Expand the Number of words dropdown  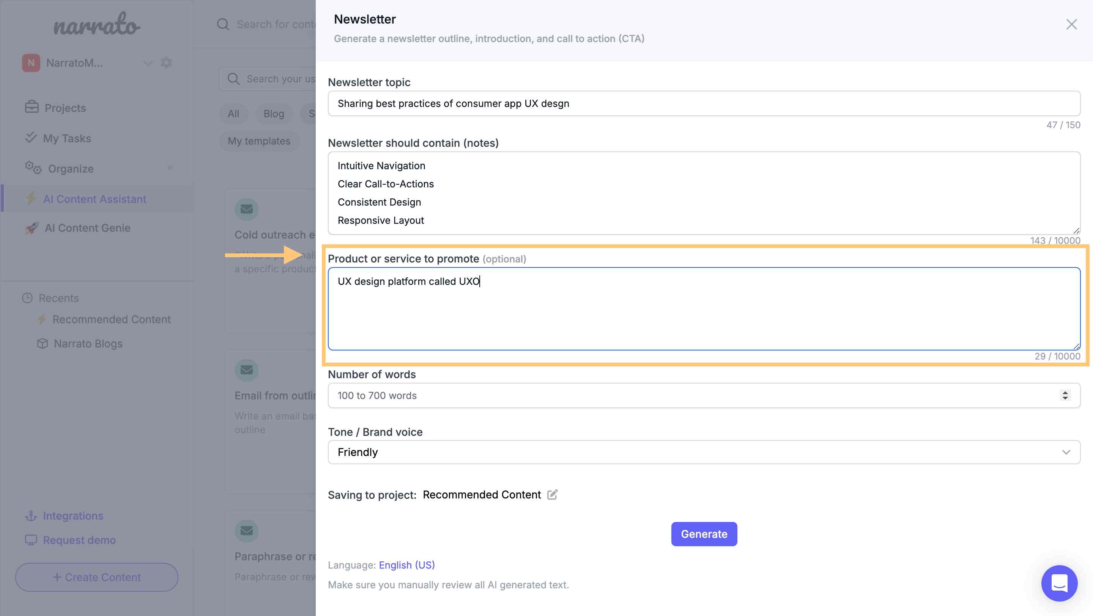[x=1066, y=394]
